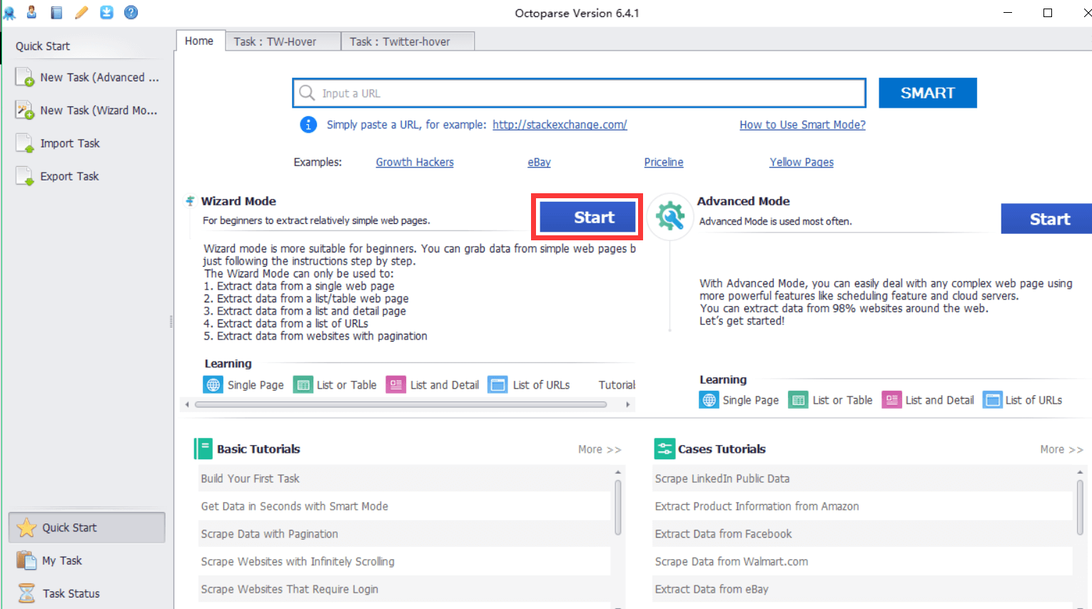The width and height of the screenshot is (1092, 609).
Task: Click Wizard panel horizontal scrollbar right arrow
Action: click(x=628, y=404)
